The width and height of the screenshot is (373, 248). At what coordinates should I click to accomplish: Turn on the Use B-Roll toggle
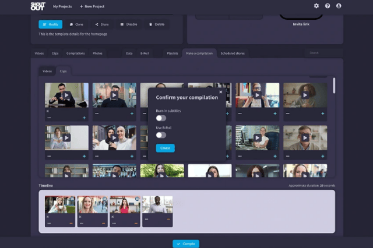161,135
